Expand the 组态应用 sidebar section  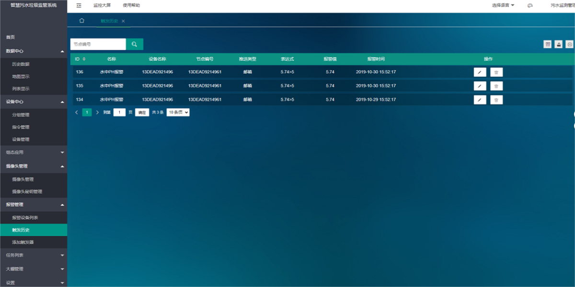pos(34,153)
